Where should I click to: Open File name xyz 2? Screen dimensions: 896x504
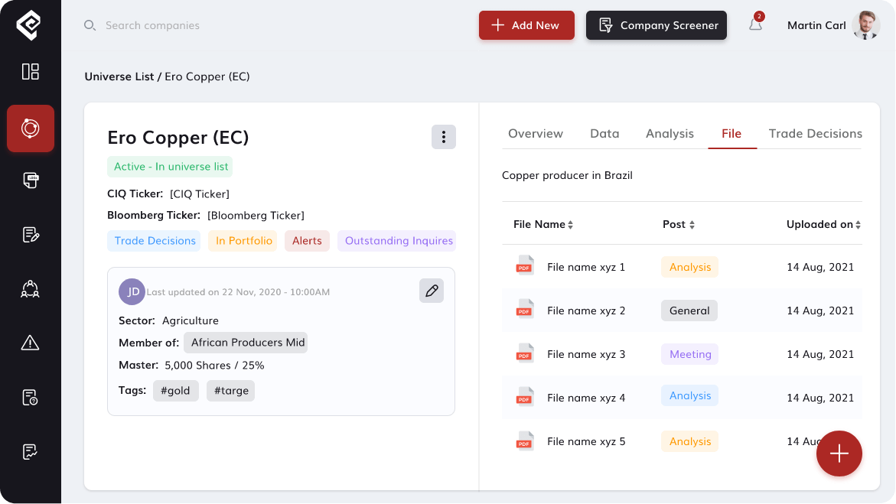586,311
